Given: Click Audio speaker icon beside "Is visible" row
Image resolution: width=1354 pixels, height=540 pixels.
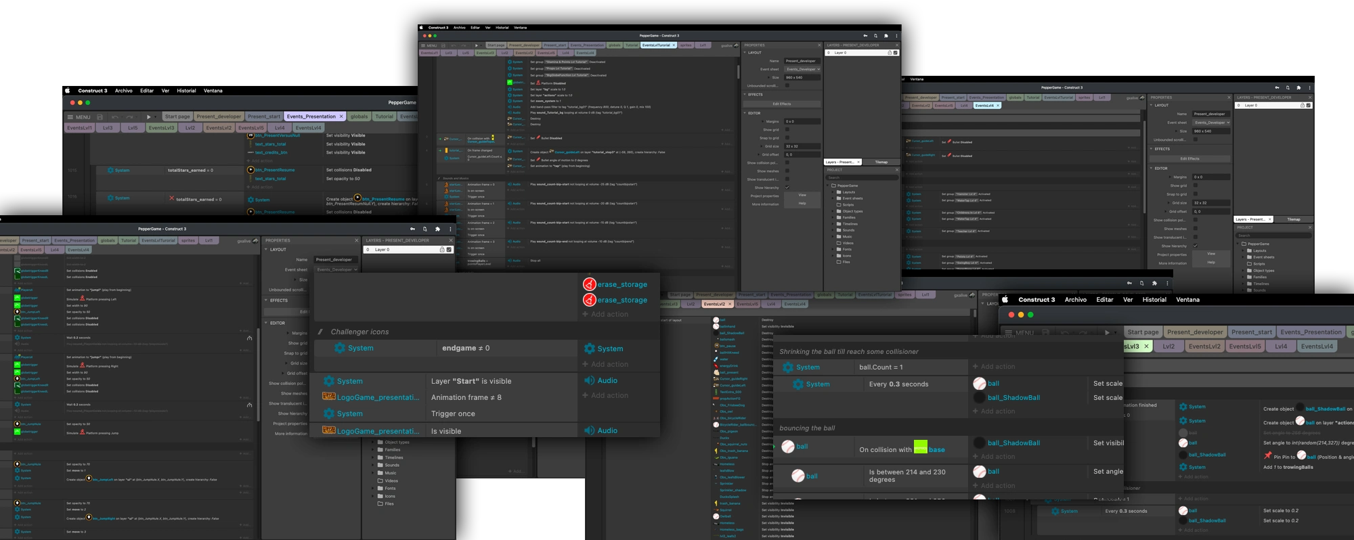Looking at the screenshot, I should 590,430.
